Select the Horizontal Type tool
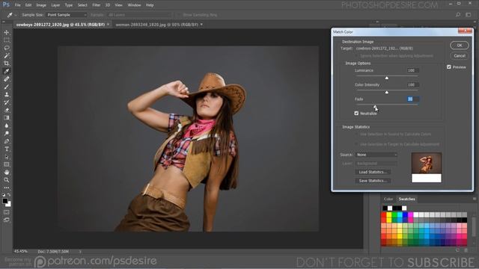This screenshot has height=269, width=479. (7, 149)
